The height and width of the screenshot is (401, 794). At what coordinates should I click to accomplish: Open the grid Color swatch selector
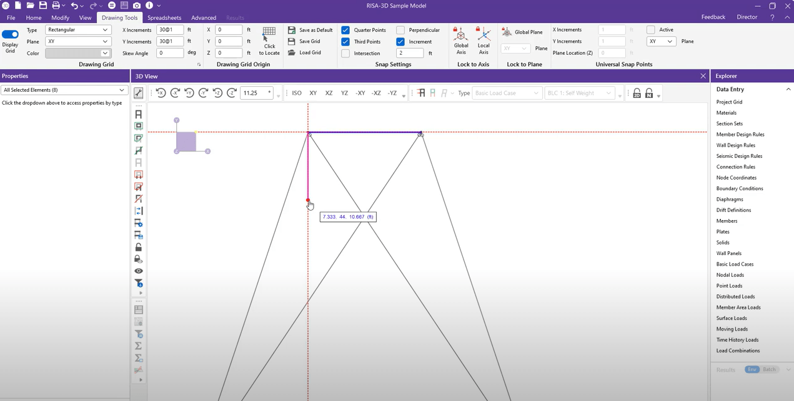pos(78,53)
